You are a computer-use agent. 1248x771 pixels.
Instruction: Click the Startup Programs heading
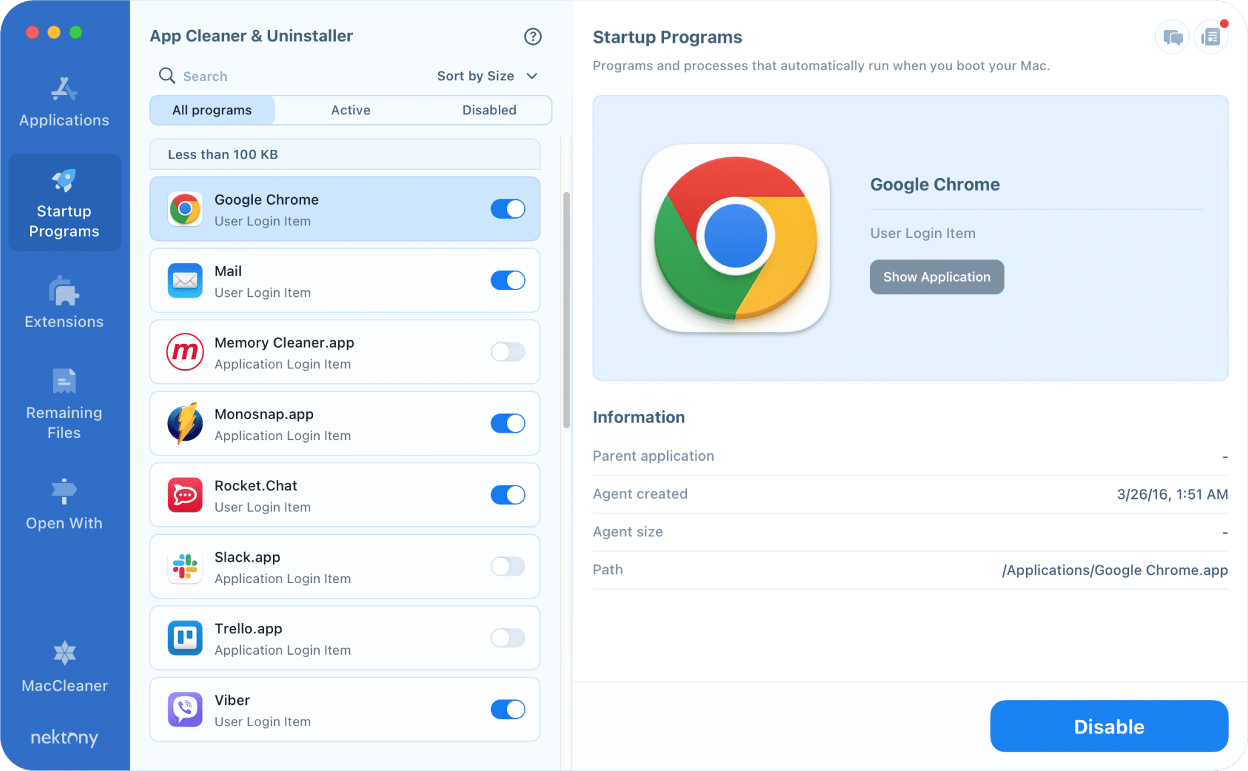tap(667, 37)
